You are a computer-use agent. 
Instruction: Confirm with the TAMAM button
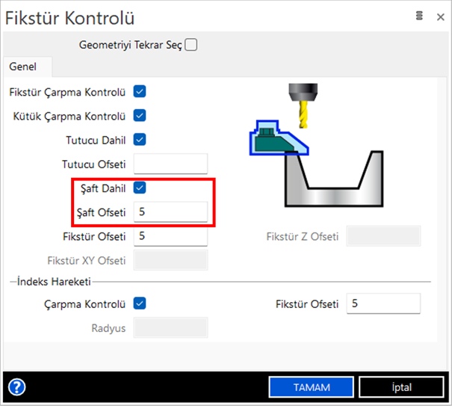coord(312,387)
